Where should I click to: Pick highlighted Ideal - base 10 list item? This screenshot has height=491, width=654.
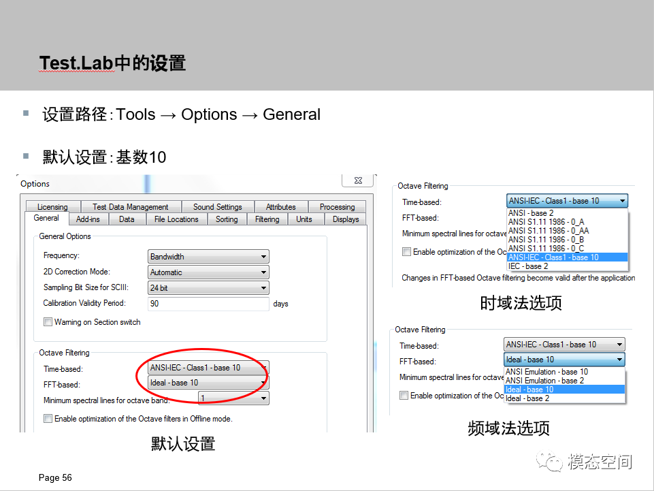(x=564, y=389)
